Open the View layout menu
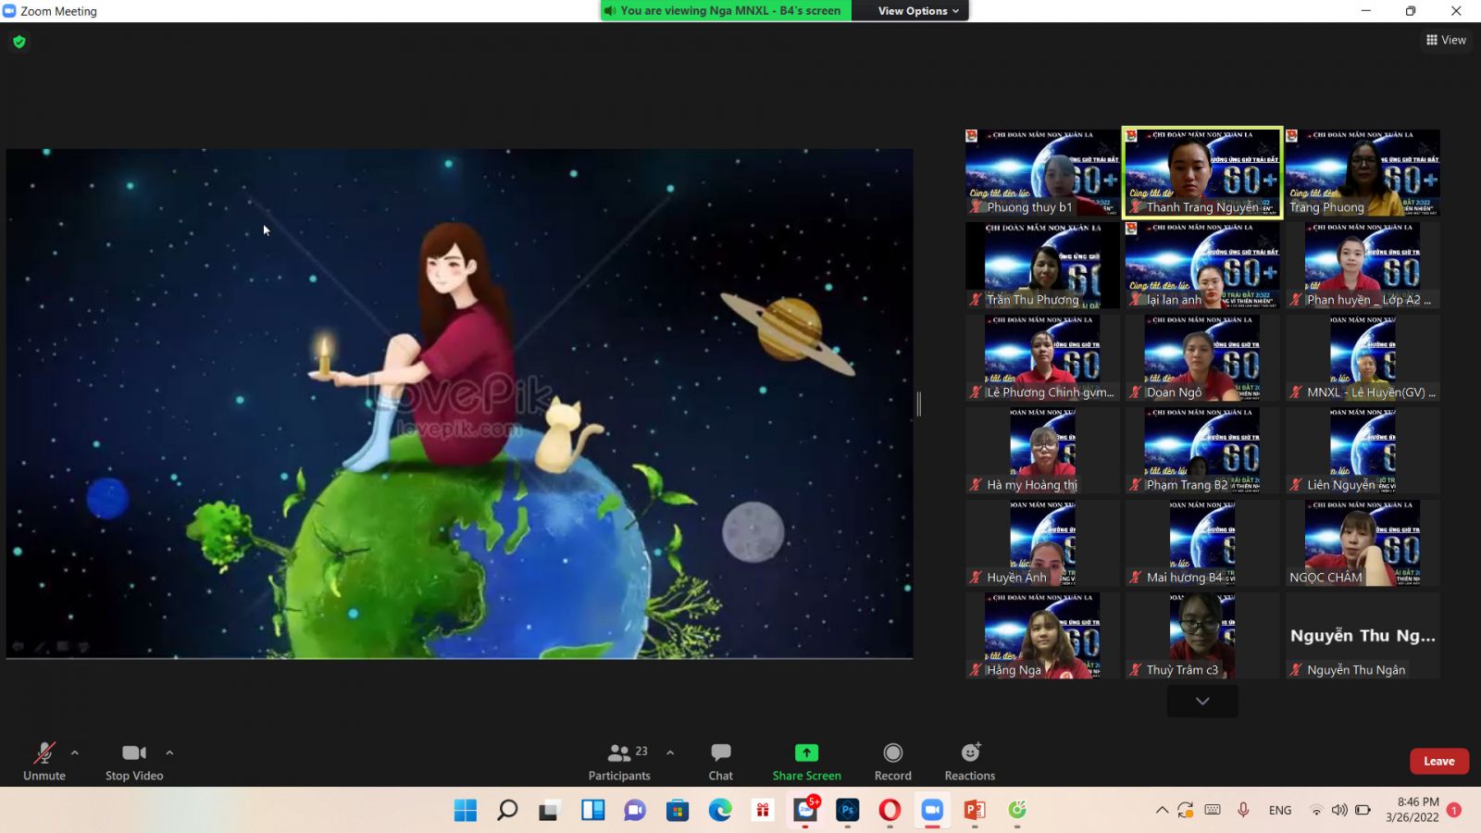The width and height of the screenshot is (1481, 833). click(x=1446, y=40)
